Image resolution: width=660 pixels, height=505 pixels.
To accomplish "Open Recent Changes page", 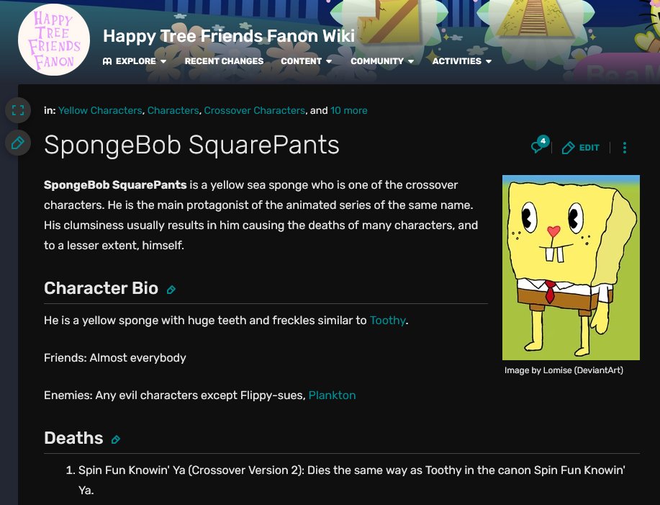I will point(224,61).
